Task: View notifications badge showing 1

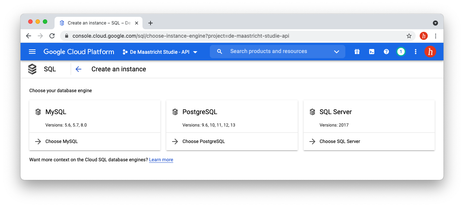Action: coord(401,52)
